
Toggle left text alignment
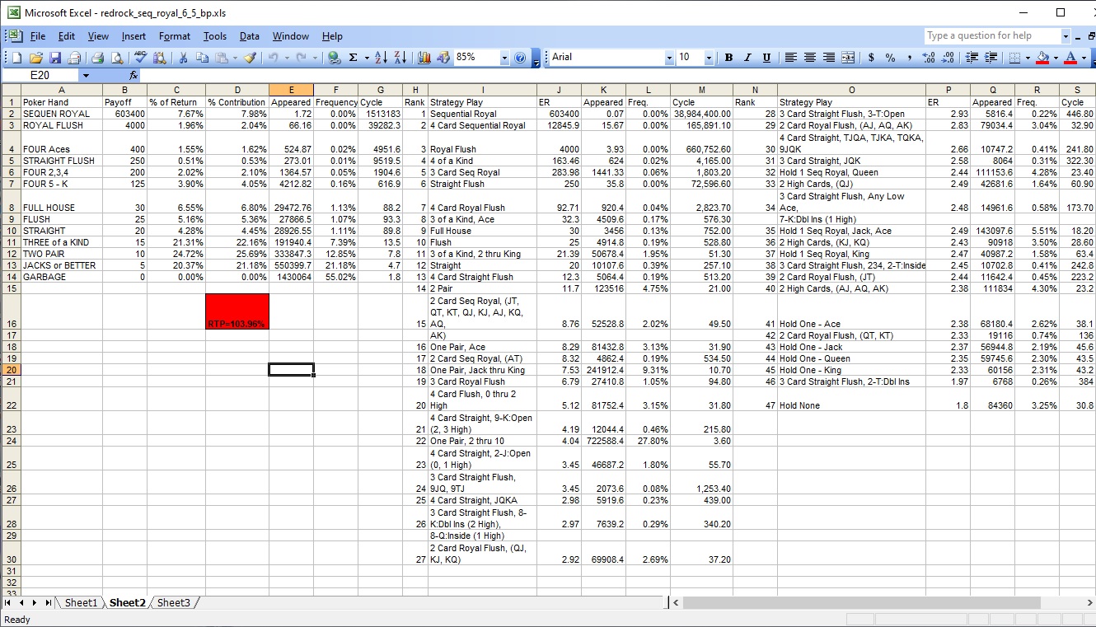pyautogui.click(x=791, y=58)
